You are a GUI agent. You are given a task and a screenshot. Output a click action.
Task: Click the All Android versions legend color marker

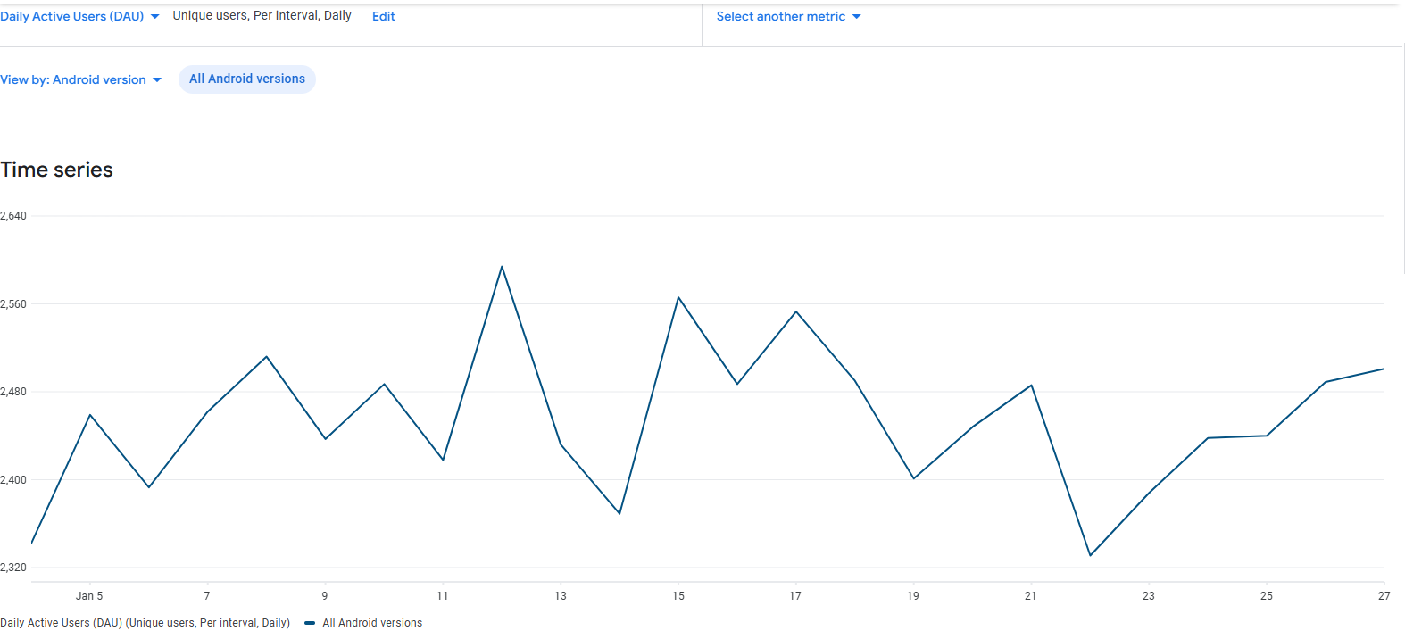pyautogui.click(x=310, y=623)
